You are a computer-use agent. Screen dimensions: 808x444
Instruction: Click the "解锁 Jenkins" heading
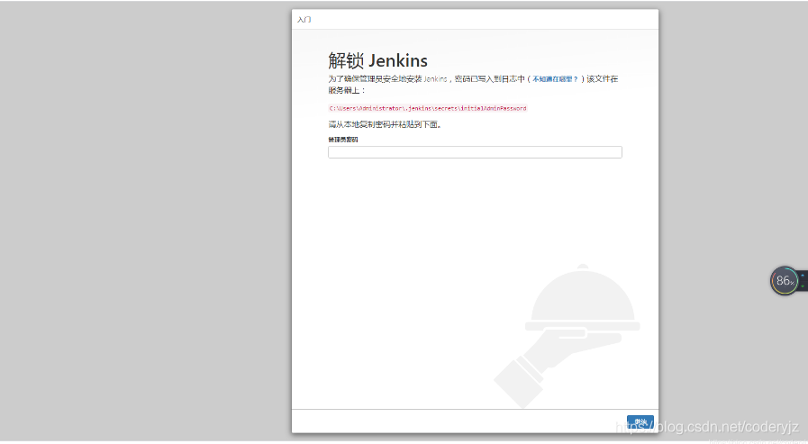point(377,60)
